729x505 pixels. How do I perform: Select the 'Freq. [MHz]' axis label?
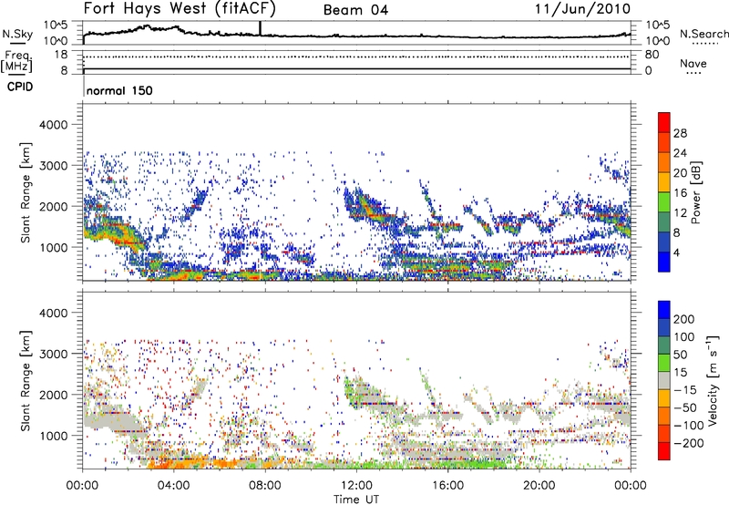point(16,62)
